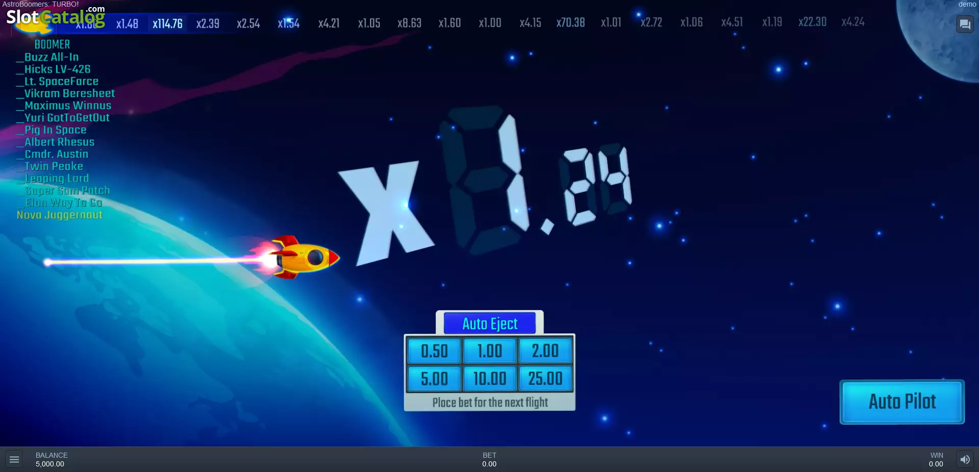
Task: Click the x1.48 history multiplier
Action: 127,23
